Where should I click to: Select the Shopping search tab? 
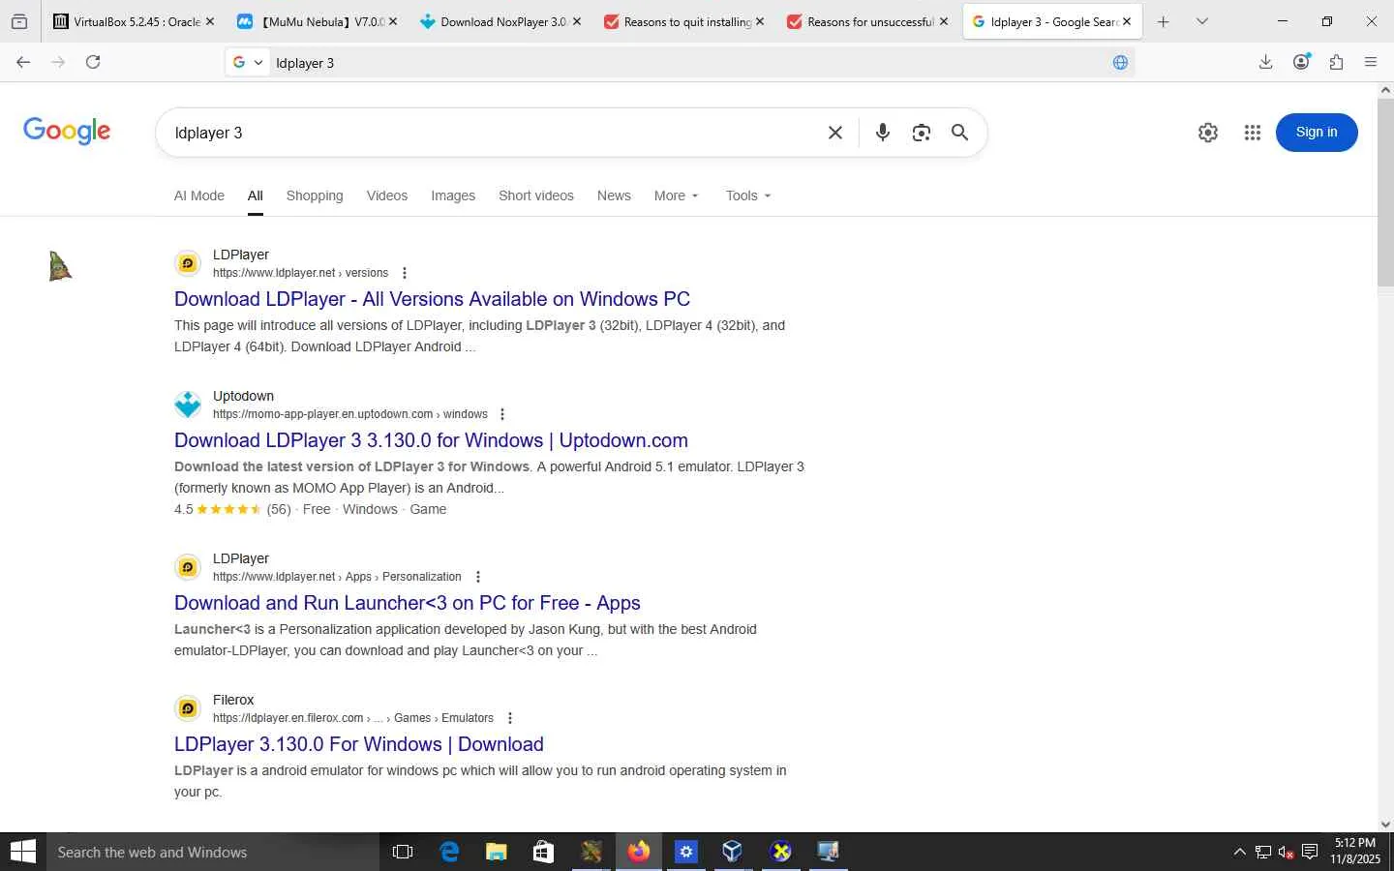(x=315, y=195)
